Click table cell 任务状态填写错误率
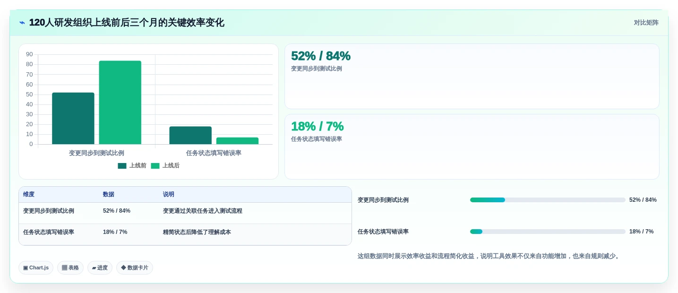This screenshot has height=293, width=678. point(49,232)
